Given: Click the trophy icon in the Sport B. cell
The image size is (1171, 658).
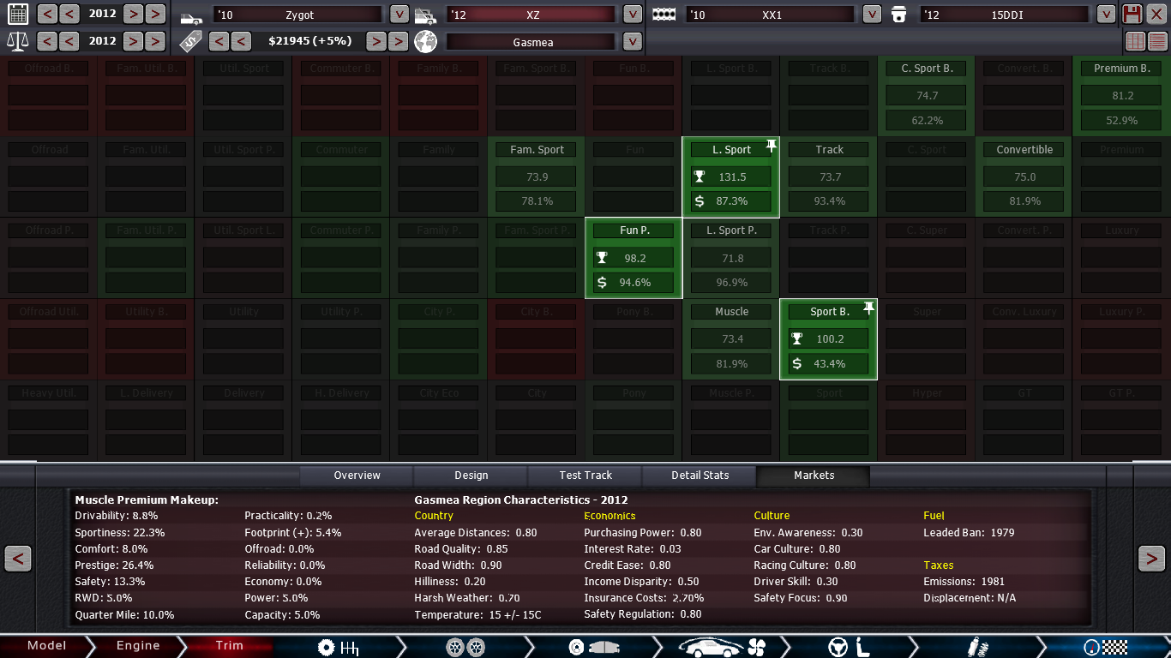Looking at the screenshot, I should point(797,338).
